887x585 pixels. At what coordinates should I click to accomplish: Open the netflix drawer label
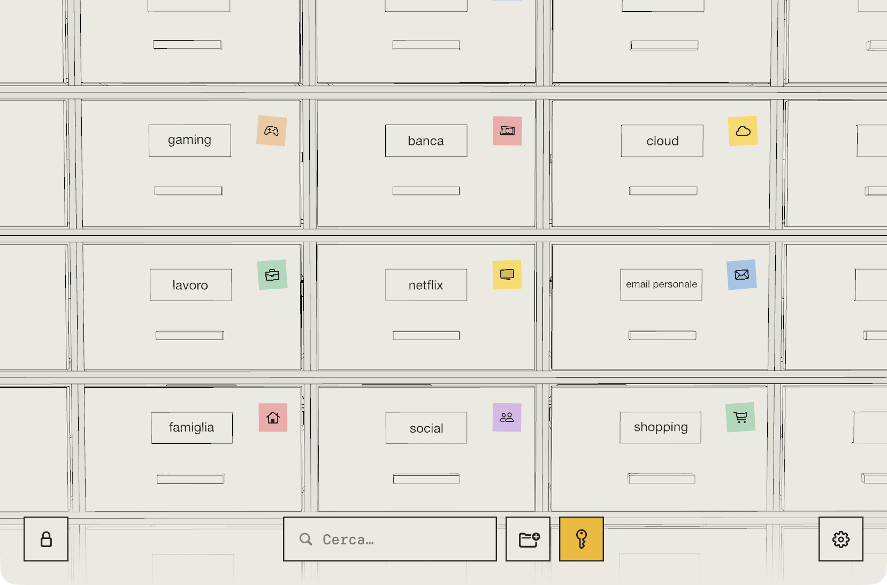click(426, 285)
